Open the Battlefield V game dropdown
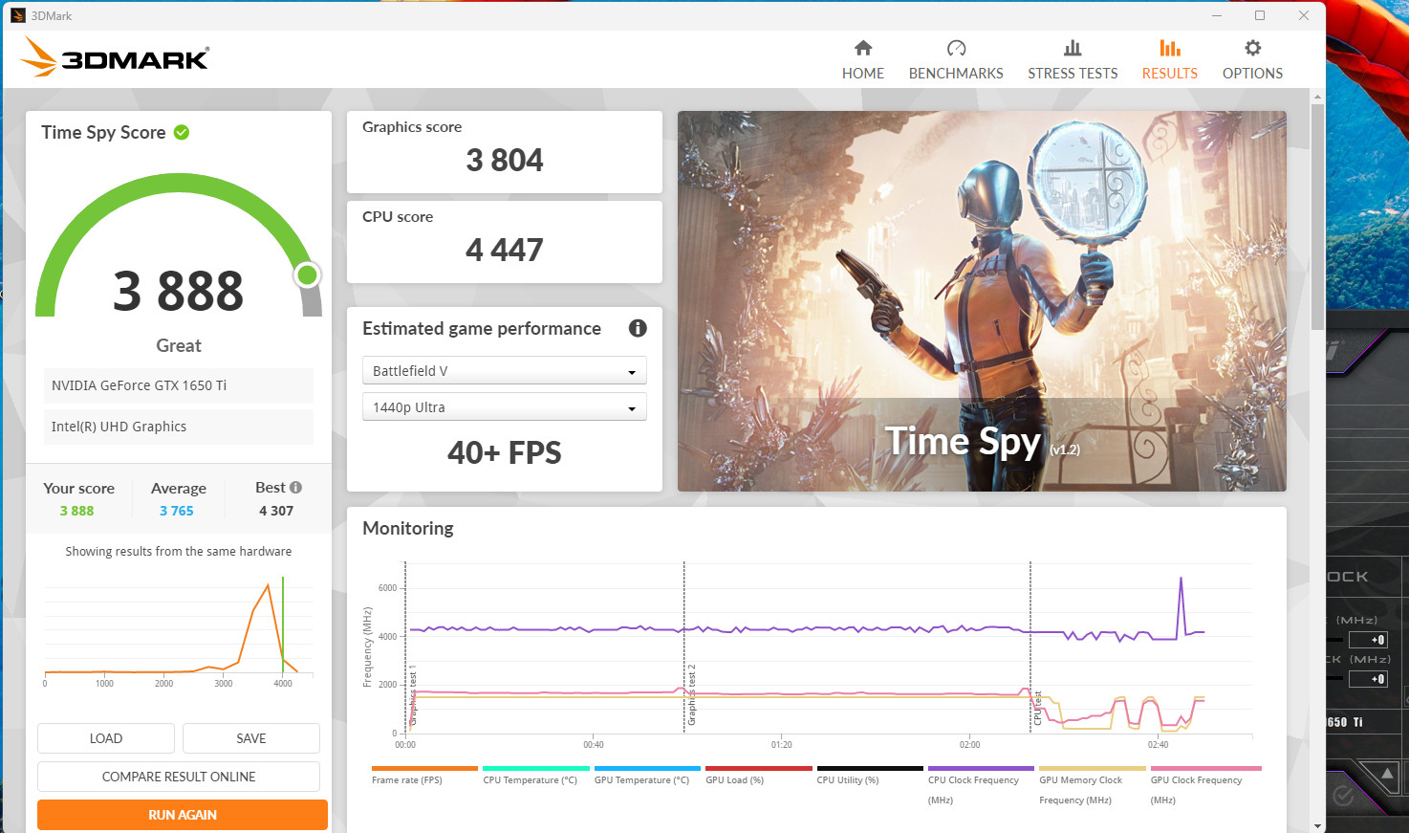 pos(505,370)
